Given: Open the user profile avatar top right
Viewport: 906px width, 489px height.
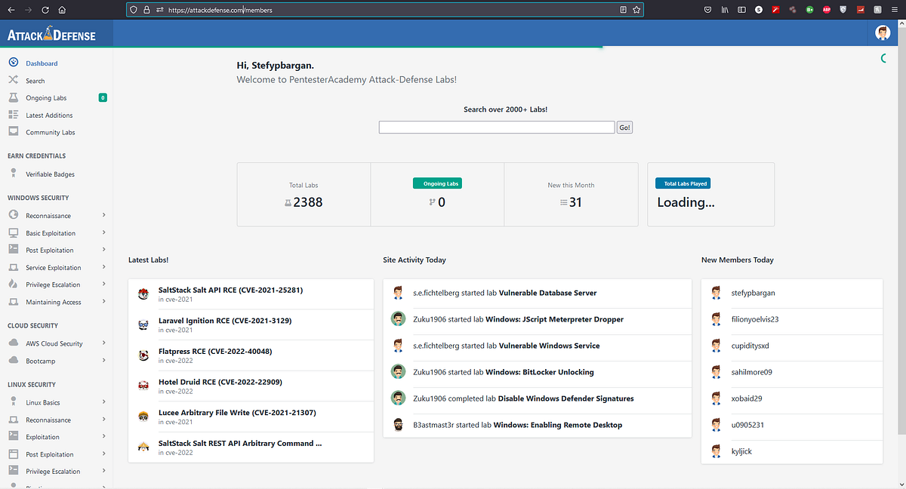Looking at the screenshot, I should (882, 33).
